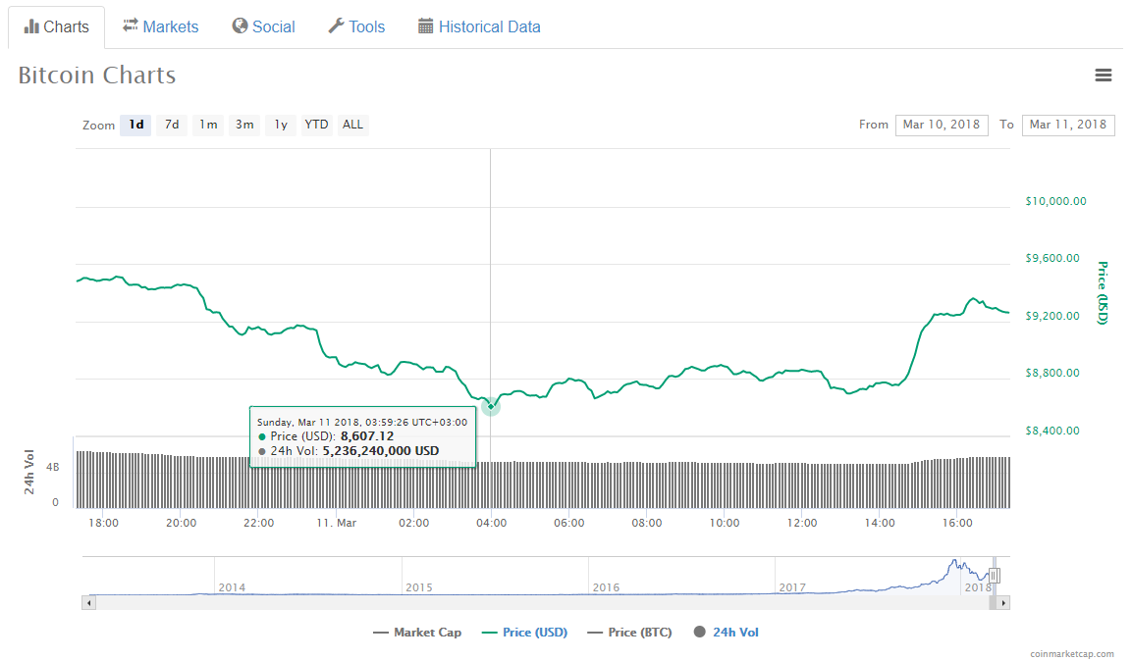Click the navigator range slider handle
The width and height of the screenshot is (1132, 661).
click(x=993, y=575)
